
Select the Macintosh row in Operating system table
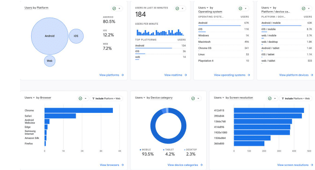point(223,42)
